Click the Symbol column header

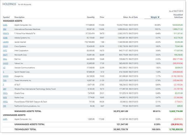click(6, 17)
